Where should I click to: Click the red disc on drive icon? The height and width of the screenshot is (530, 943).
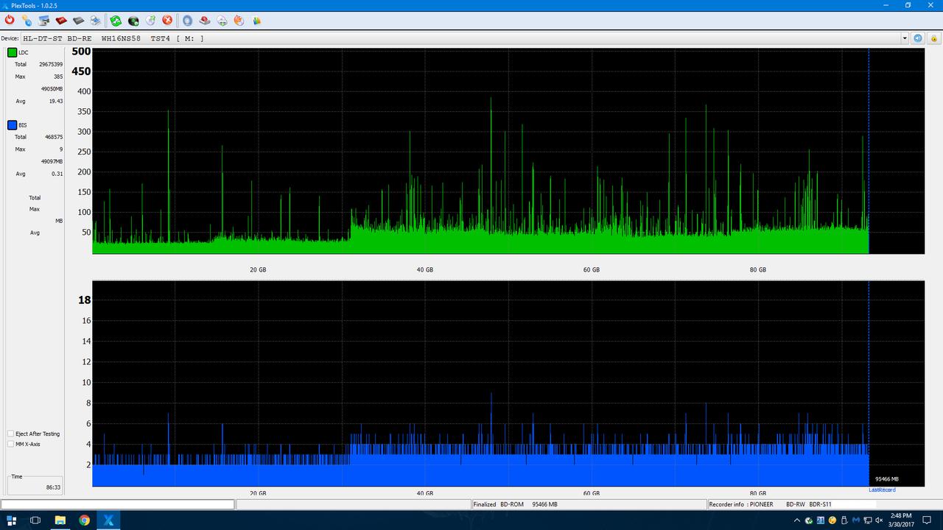coord(205,21)
